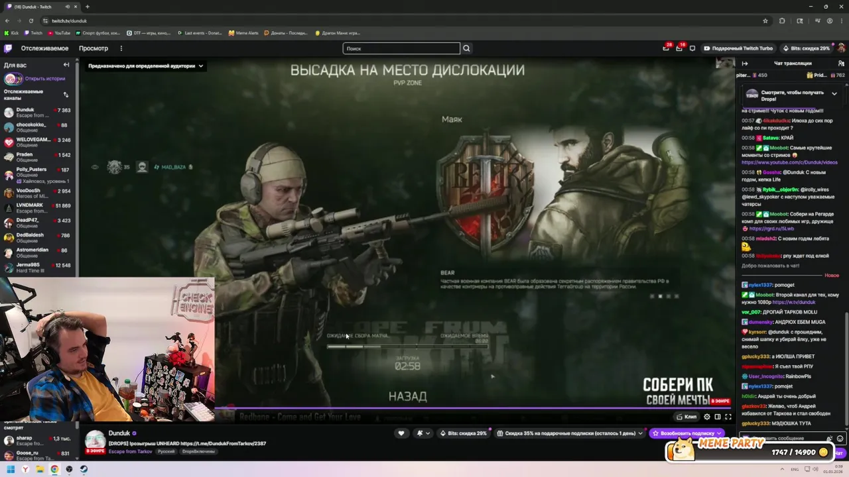Image resolution: width=849 pixels, height=477 pixels.
Task: Open the chat community users icon
Action: click(841, 64)
